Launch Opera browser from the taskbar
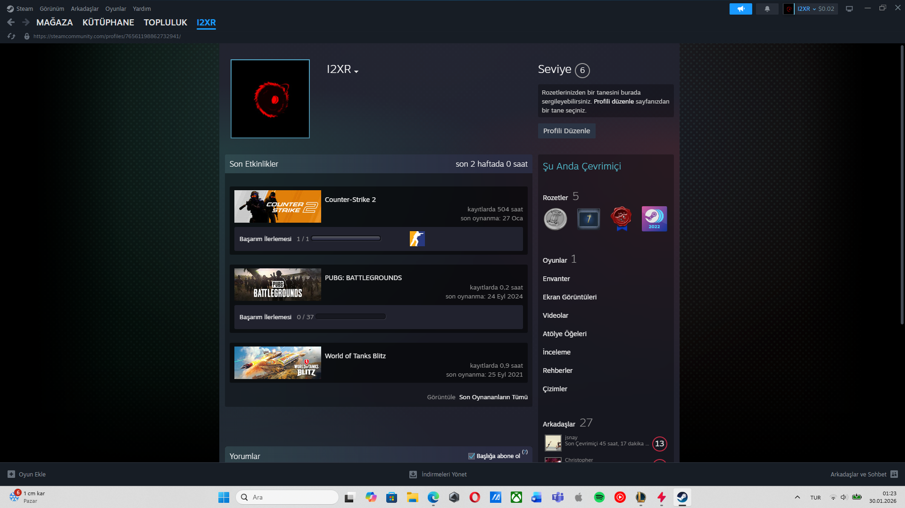 tap(475, 497)
